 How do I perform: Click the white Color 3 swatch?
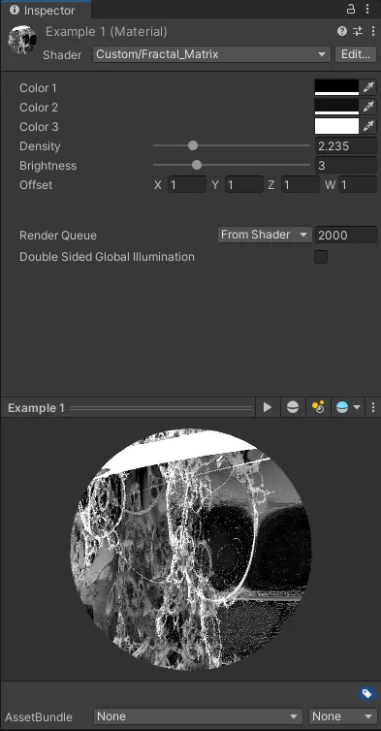336,126
